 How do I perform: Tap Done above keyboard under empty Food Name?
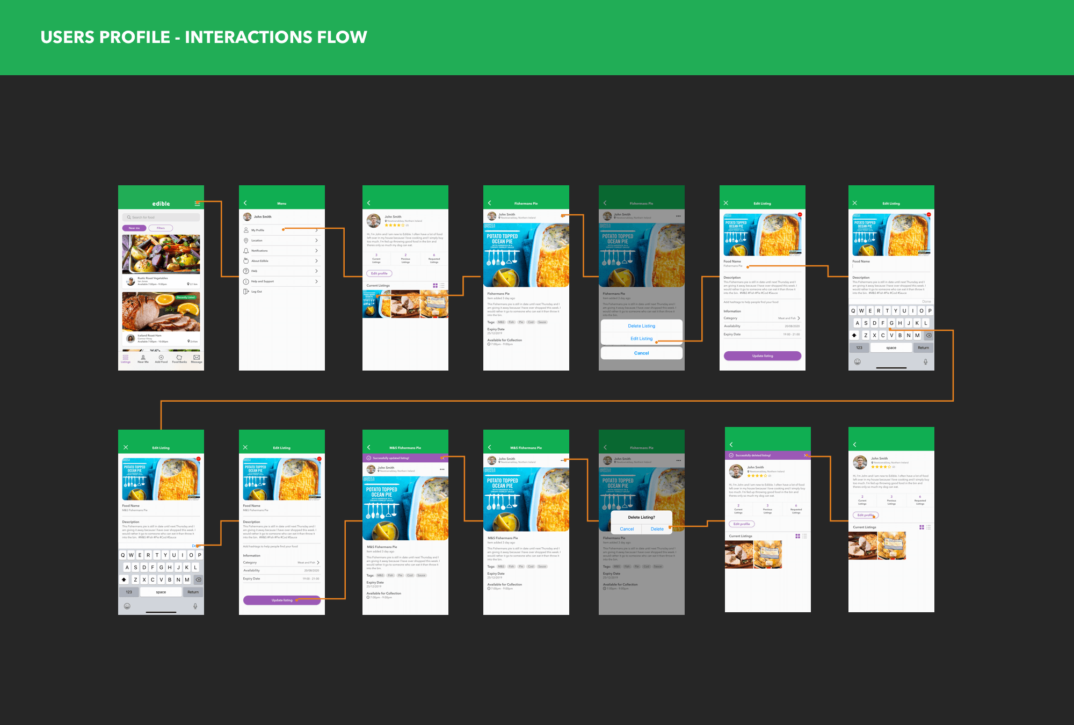pyautogui.click(x=926, y=302)
